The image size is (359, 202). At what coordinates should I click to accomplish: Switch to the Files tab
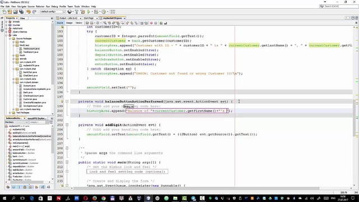22,18
